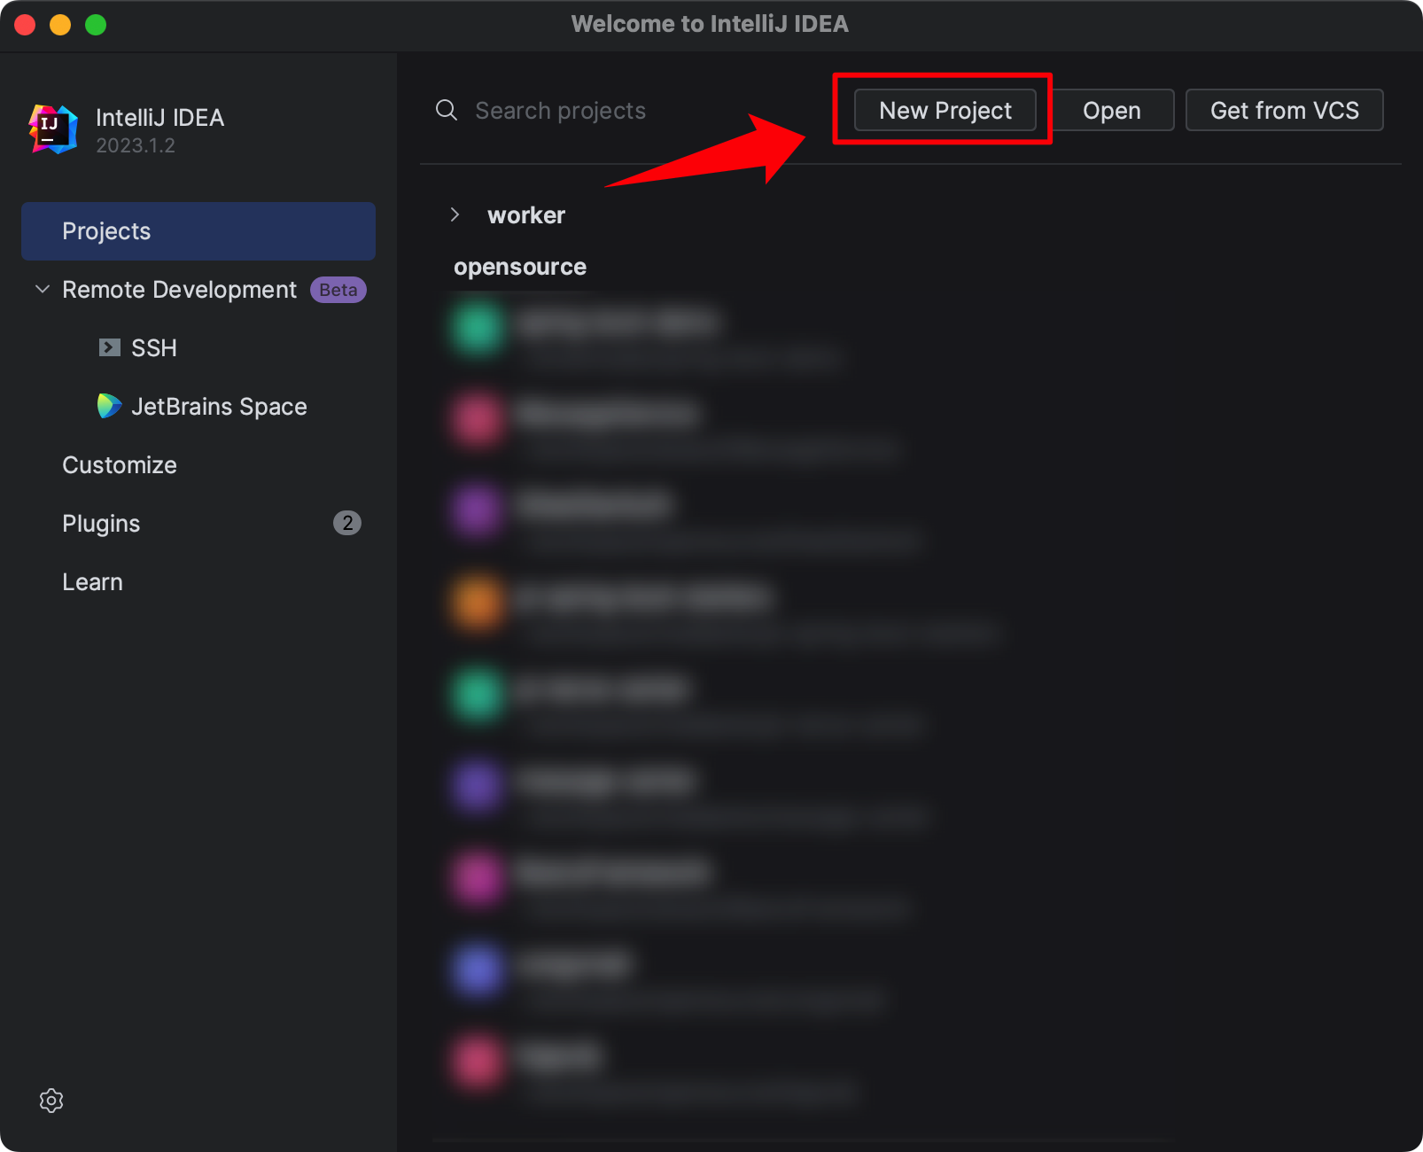1423x1152 pixels.
Task: Open JetBrains Space
Action: (x=219, y=407)
